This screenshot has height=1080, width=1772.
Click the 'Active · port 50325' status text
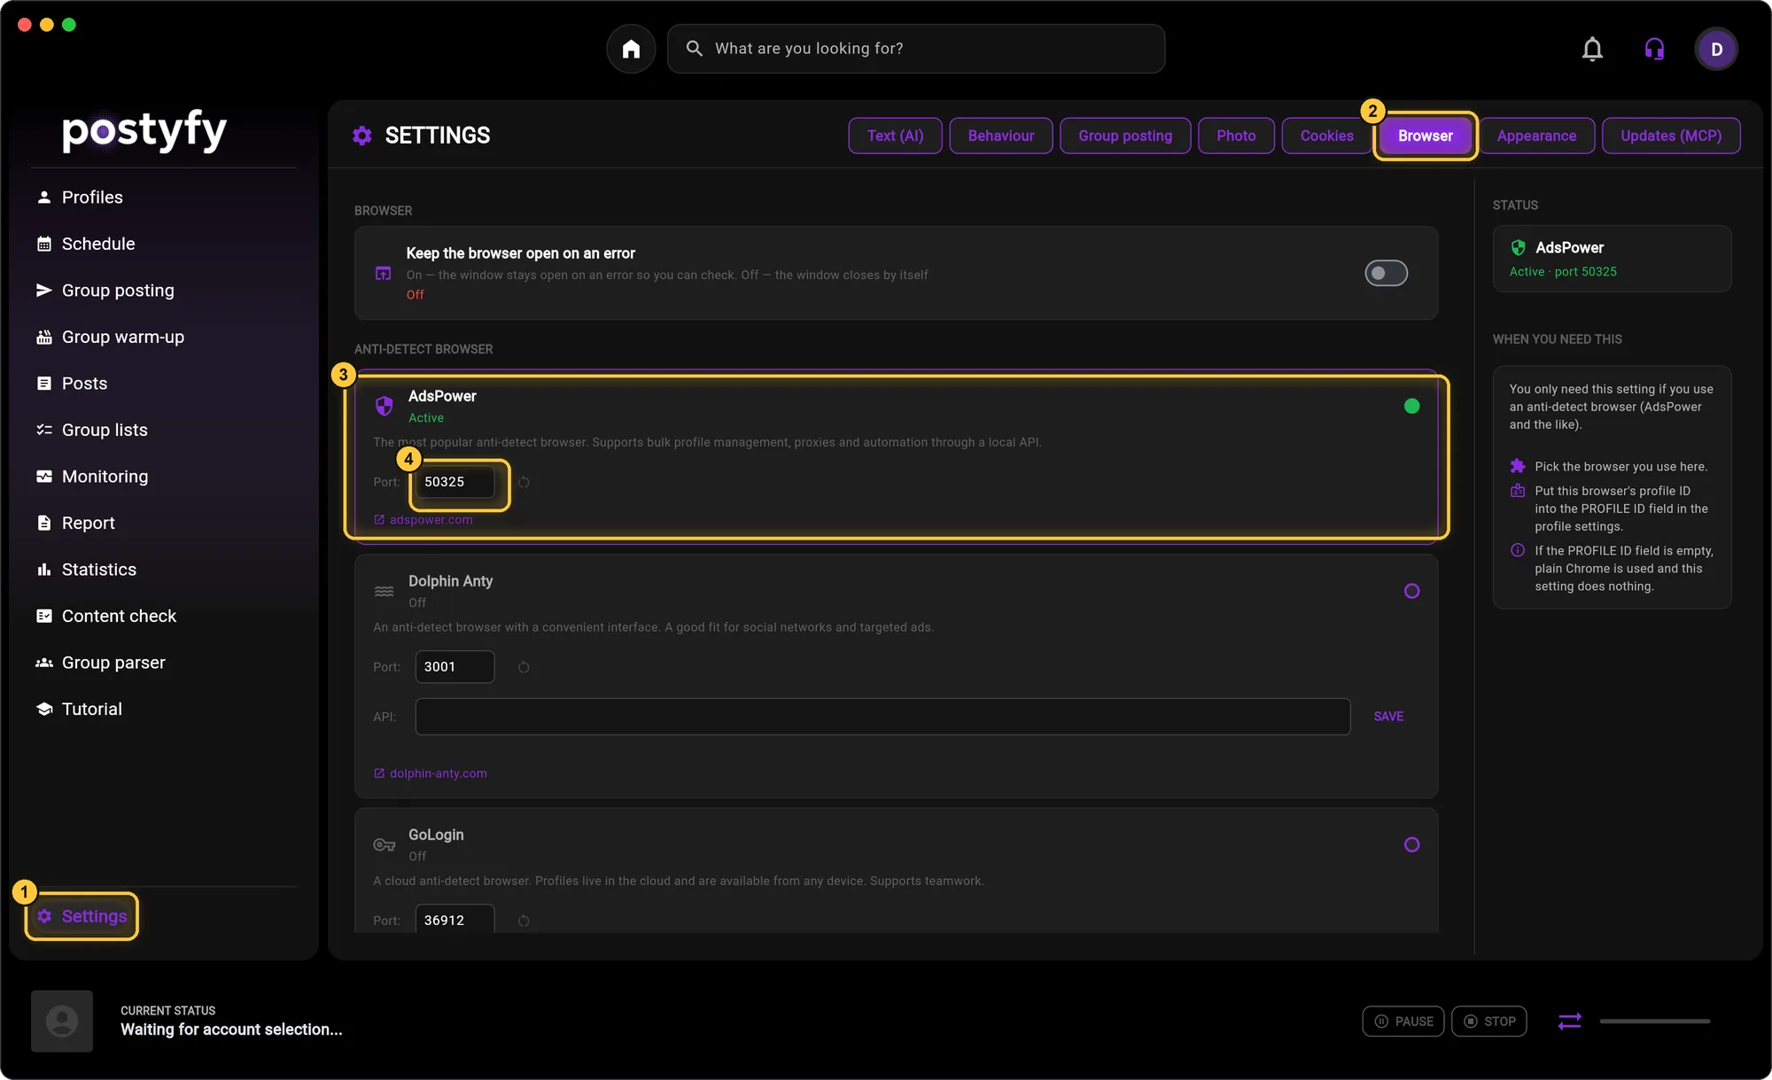pyautogui.click(x=1563, y=272)
